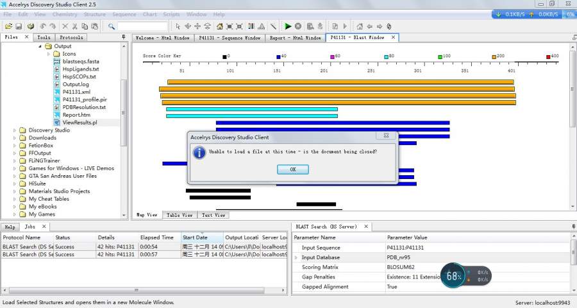Open the Help tab
The width and height of the screenshot is (577, 308).
point(10,227)
